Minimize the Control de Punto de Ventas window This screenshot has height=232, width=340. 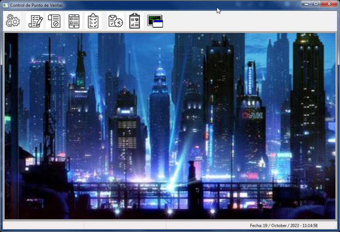tap(306, 4)
